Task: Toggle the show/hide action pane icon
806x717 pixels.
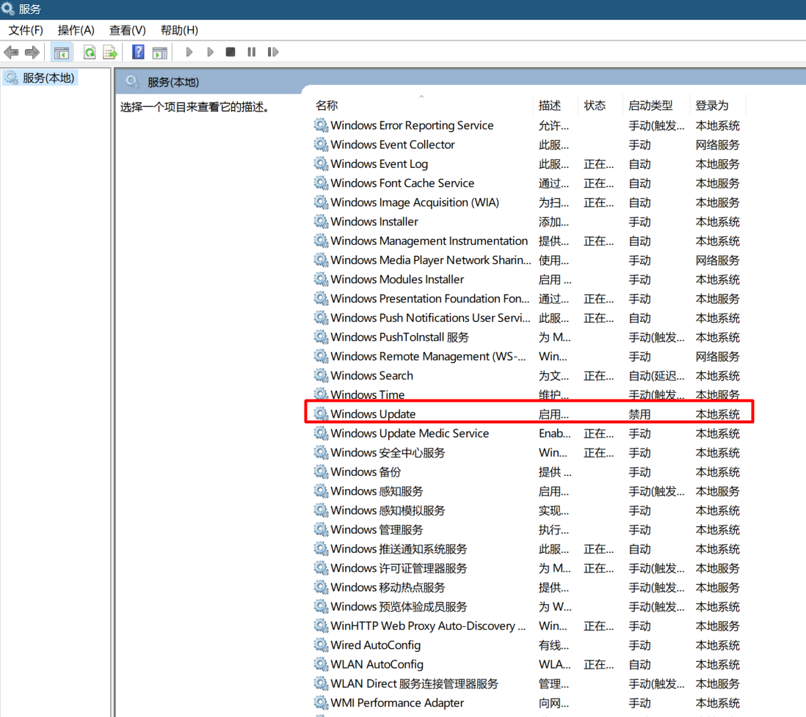Action: pyautogui.click(x=160, y=52)
